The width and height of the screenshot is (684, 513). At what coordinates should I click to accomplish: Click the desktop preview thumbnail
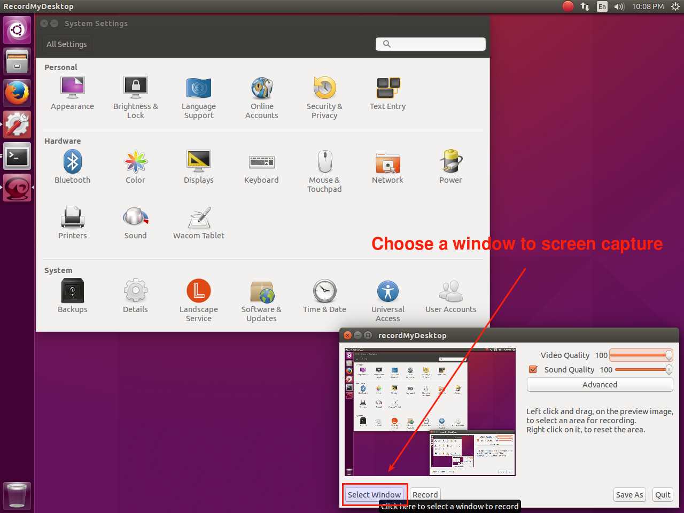(x=430, y=412)
